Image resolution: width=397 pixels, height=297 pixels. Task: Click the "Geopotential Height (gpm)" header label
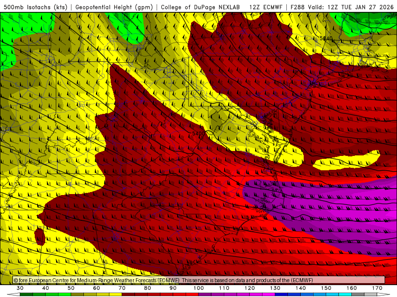tap(114, 7)
